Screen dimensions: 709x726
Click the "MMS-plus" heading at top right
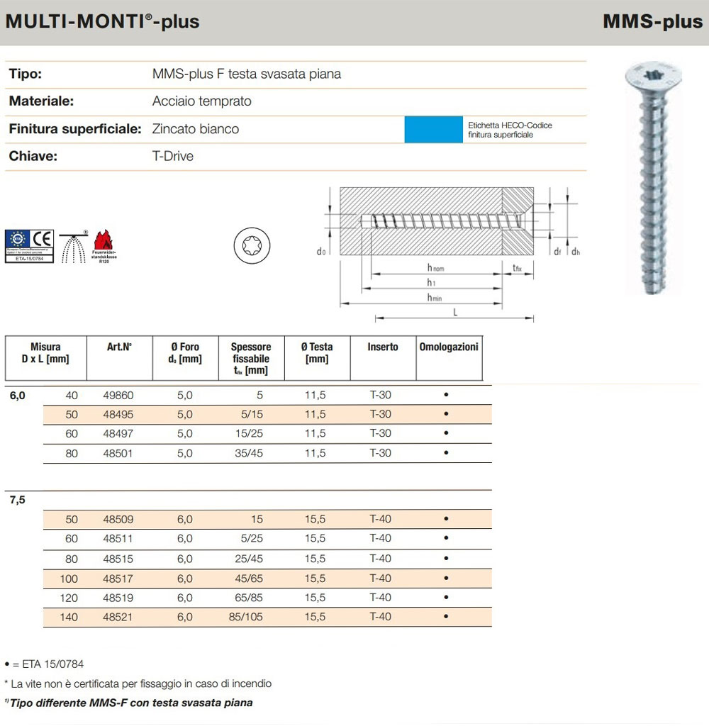pos(652,22)
